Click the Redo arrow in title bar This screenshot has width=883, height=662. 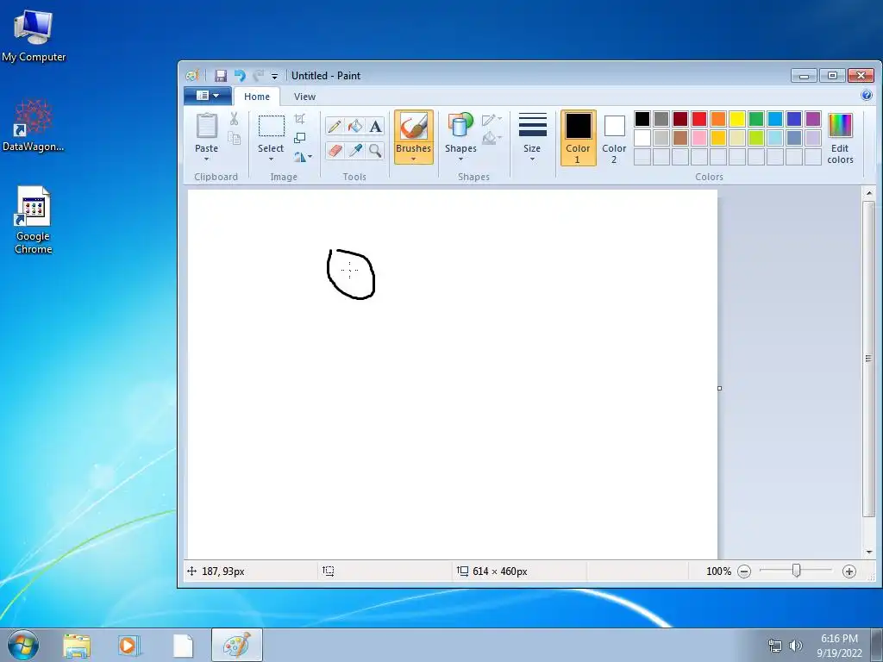[259, 76]
